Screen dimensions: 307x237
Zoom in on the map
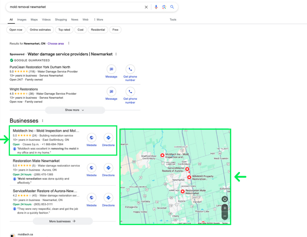pos(225,208)
